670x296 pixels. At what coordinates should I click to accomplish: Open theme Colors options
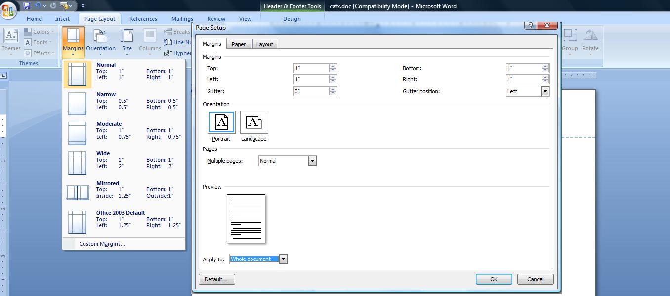[x=39, y=32]
